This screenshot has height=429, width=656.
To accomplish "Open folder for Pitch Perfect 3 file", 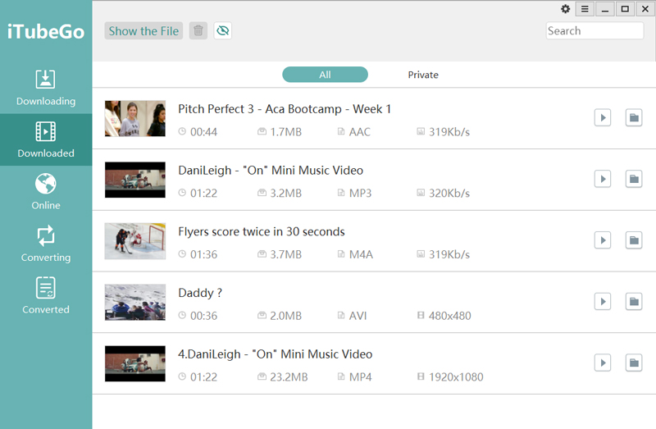I will tap(634, 117).
